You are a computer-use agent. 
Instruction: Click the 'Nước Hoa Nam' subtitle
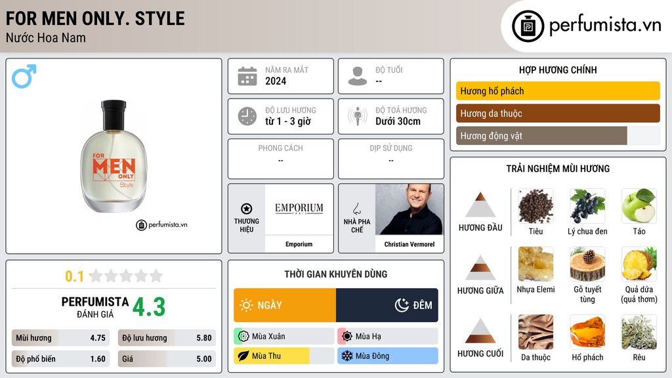[x=45, y=38]
